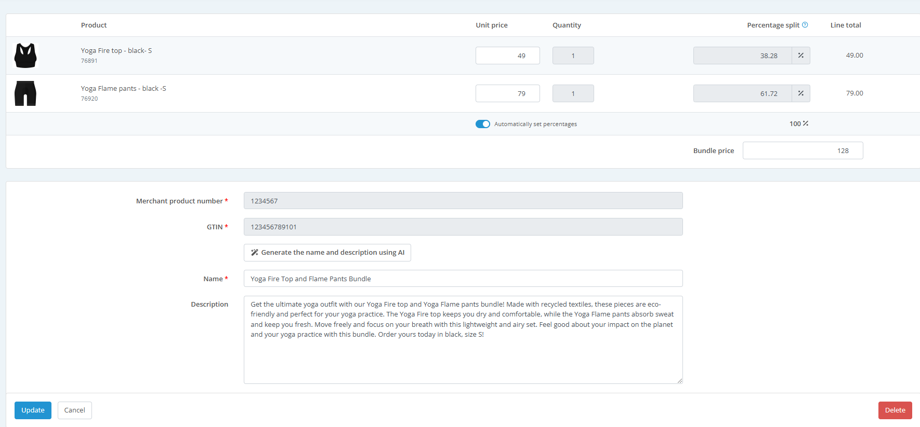Click the Merchant product number field
Screen dimensions: 920x427
pyautogui.click(x=463, y=201)
